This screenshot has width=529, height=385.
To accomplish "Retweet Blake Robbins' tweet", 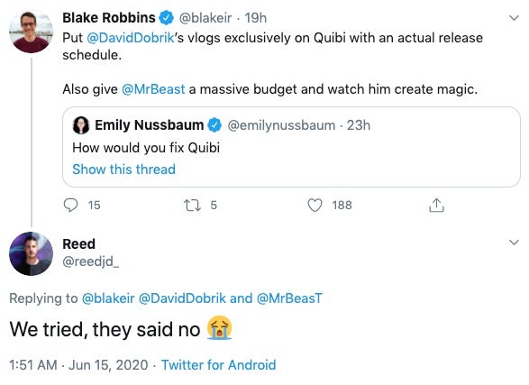I will (x=192, y=205).
